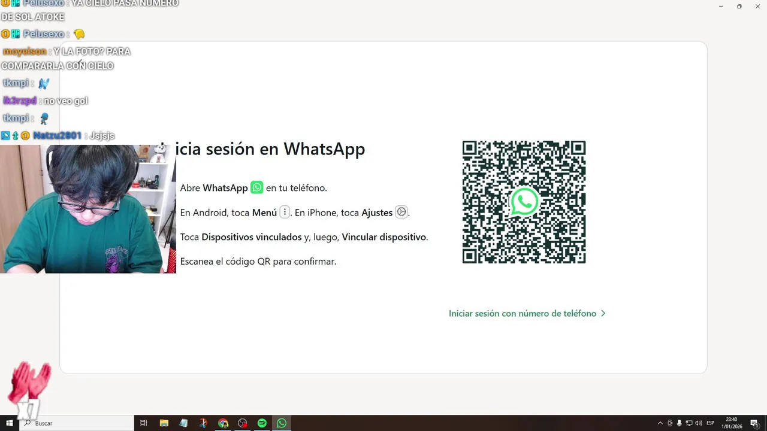Open Task View in taskbar

pos(144,423)
